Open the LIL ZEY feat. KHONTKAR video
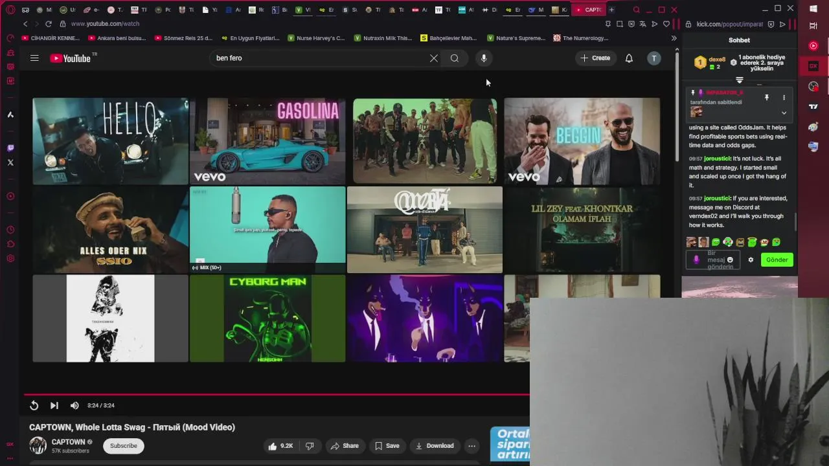 (x=582, y=230)
